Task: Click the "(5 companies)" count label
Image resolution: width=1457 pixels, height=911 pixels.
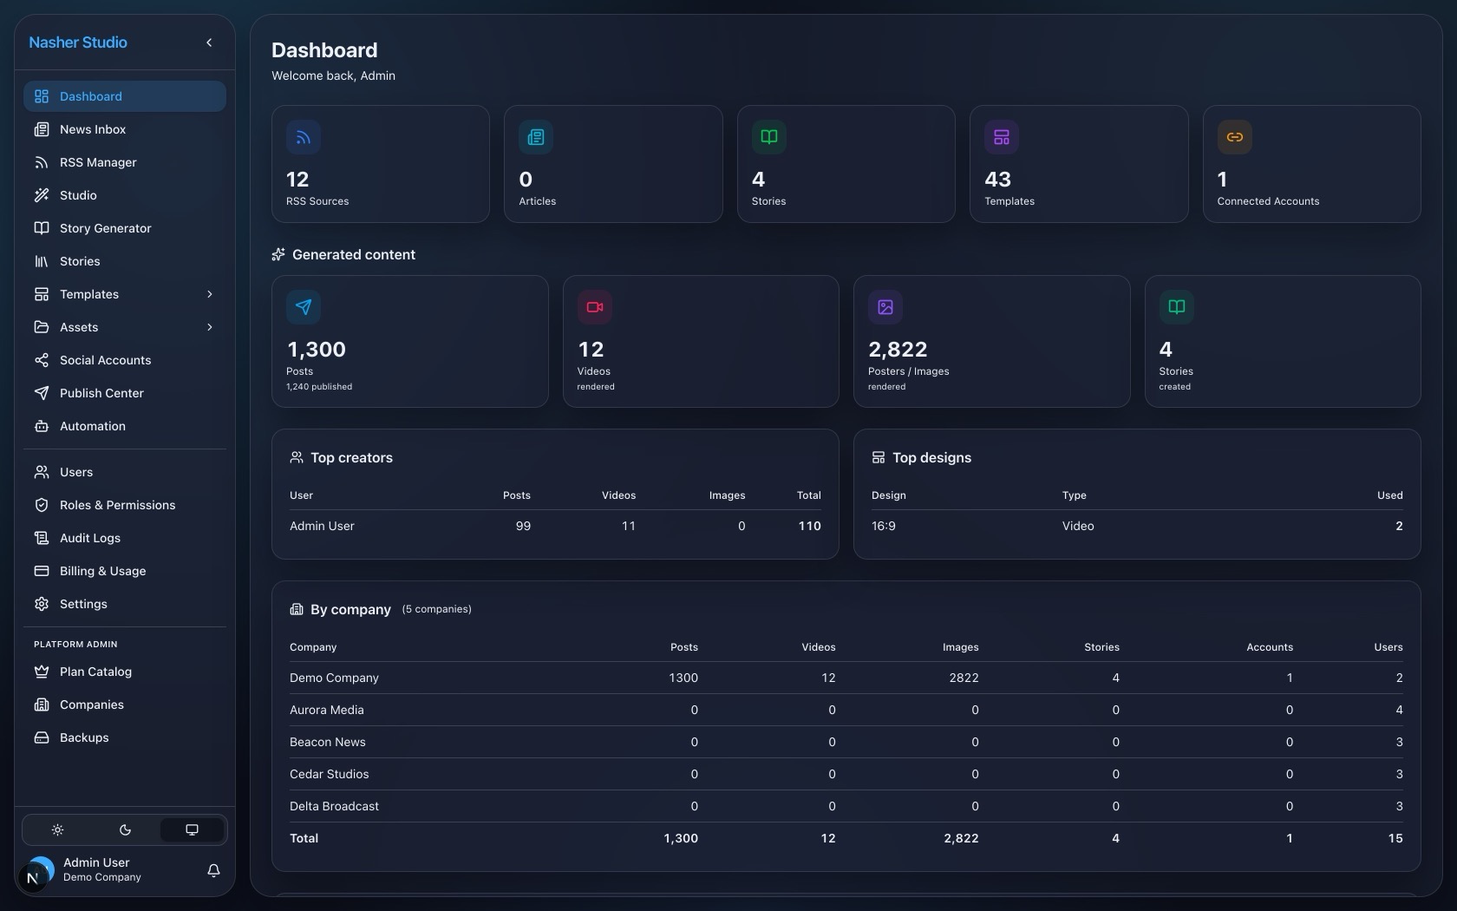Action: click(x=436, y=609)
